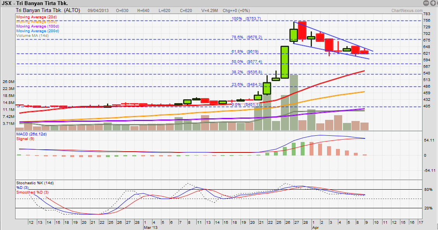Click the Apr month marker on date axis

(x=315, y=229)
